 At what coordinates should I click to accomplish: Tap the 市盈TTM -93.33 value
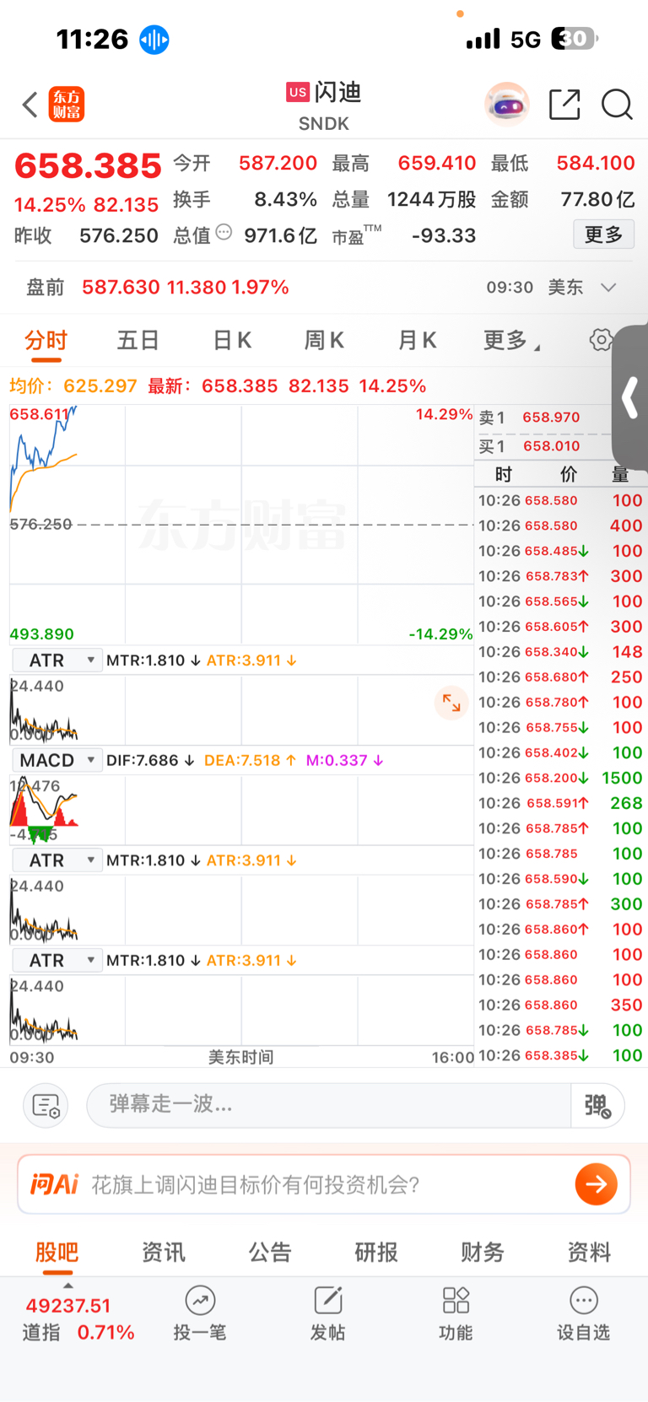click(444, 236)
